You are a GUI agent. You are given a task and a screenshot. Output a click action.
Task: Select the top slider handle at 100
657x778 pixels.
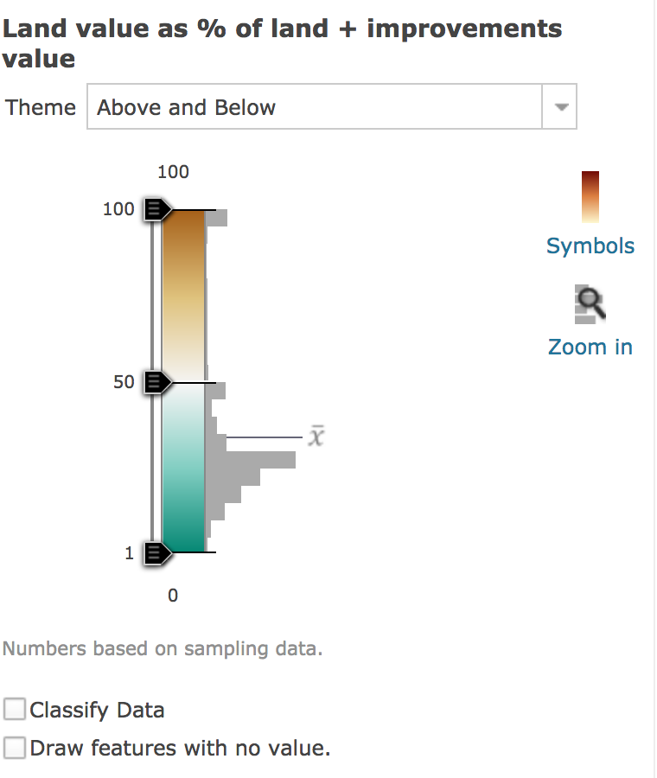(157, 209)
